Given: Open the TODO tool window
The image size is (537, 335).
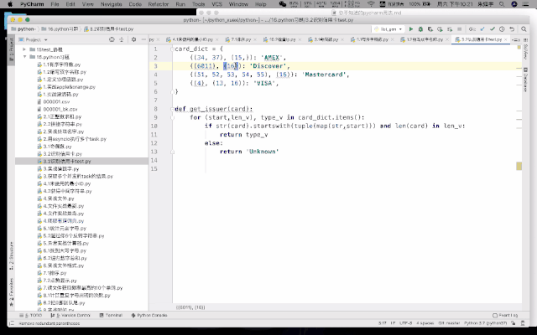Looking at the screenshot, I should pyautogui.click(x=31, y=315).
